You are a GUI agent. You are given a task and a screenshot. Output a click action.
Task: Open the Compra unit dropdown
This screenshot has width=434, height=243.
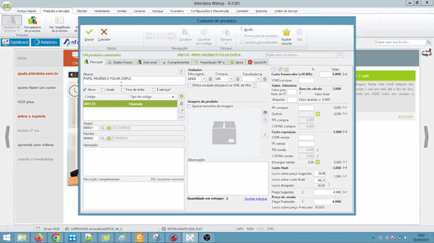pos(231,79)
